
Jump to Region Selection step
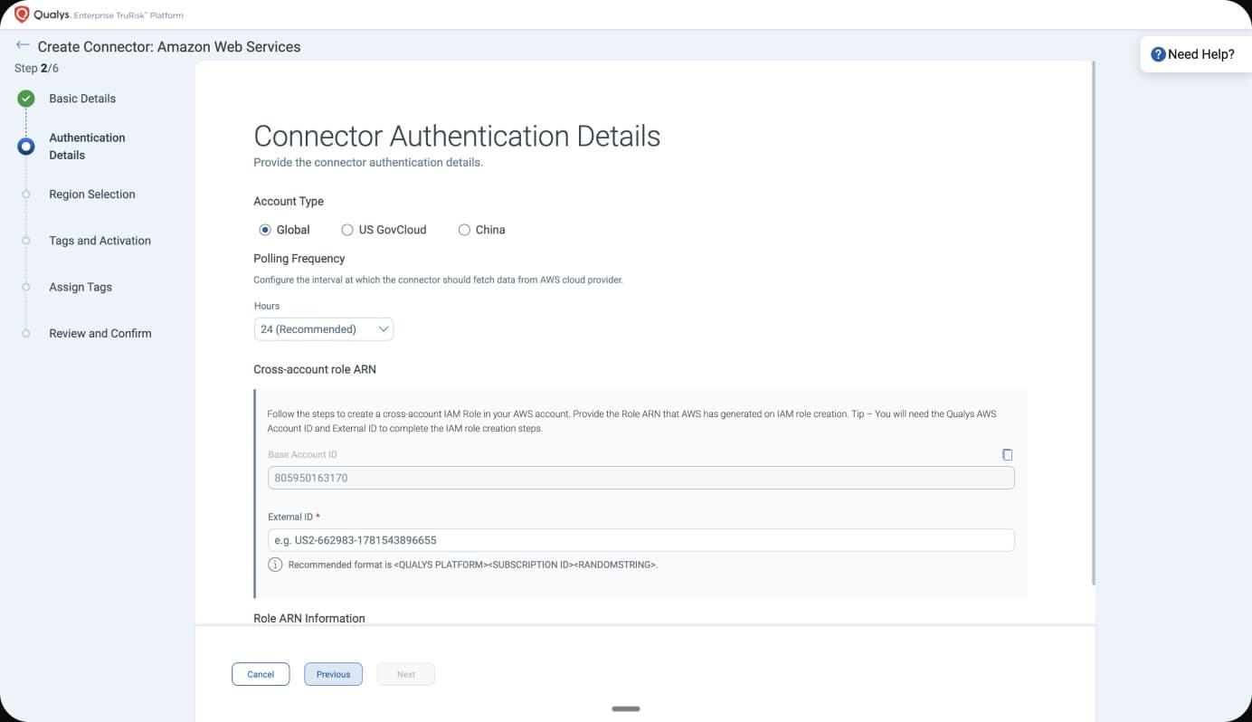pos(92,195)
